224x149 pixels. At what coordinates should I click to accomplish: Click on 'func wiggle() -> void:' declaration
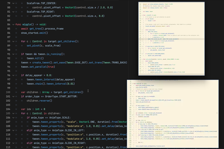pos(31,25)
